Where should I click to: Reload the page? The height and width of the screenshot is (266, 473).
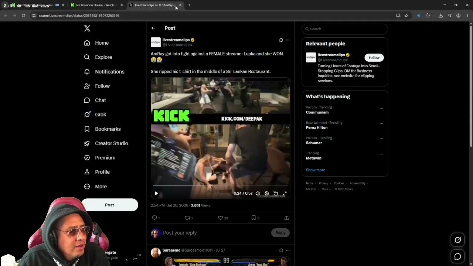23,16
